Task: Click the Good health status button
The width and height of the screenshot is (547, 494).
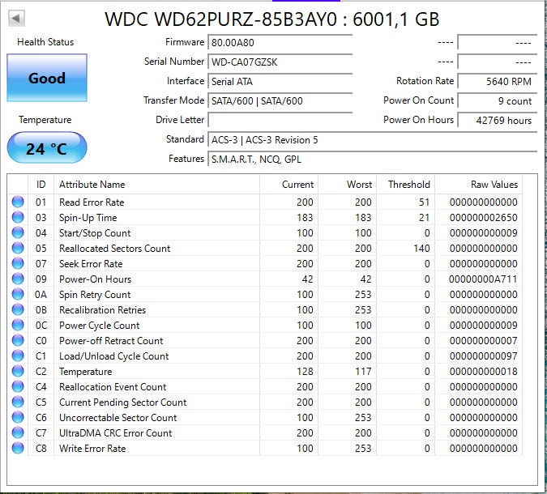Action: [x=47, y=78]
